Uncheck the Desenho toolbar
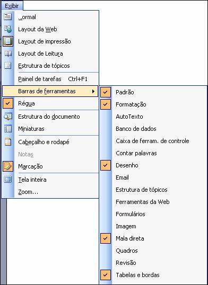208x285 pixels. pos(106,165)
